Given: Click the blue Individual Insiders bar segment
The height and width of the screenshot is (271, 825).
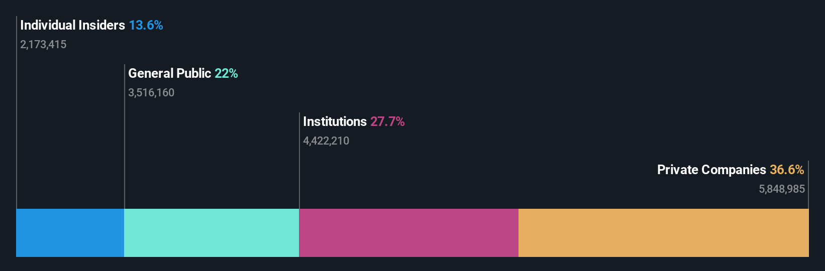Looking at the screenshot, I should pos(70,233).
